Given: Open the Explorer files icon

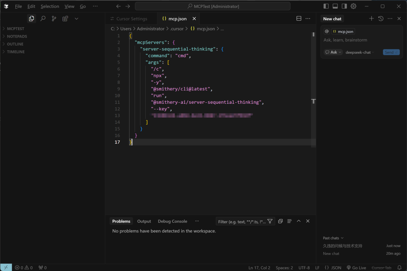Looking at the screenshot, I should (x=31, y=18).
